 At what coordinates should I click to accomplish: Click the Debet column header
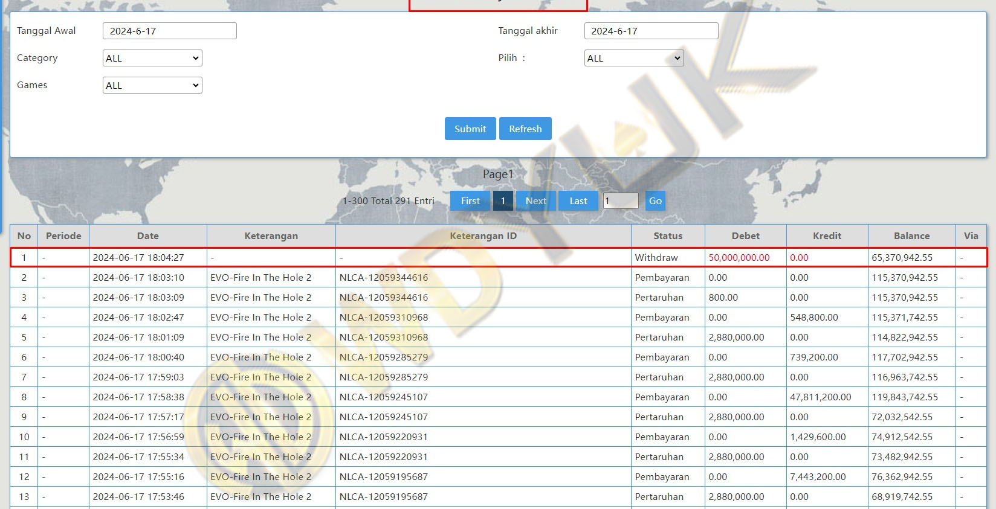746,236
